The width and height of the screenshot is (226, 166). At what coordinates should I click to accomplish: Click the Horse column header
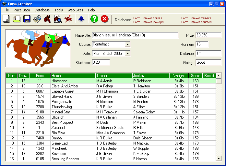point(73,76)
